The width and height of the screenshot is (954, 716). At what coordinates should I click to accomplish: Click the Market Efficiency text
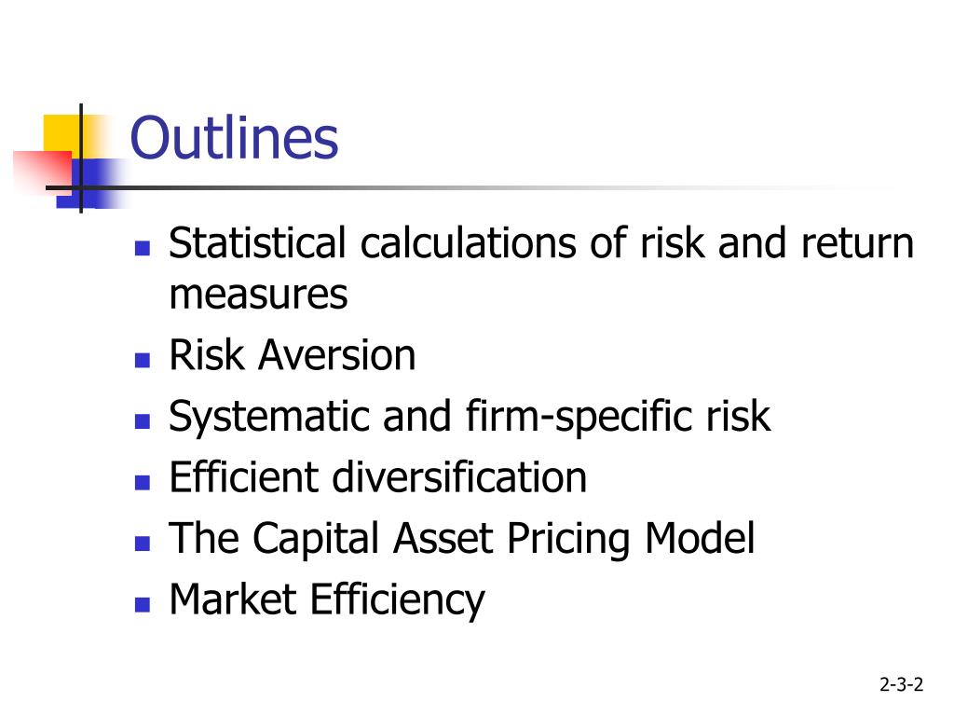click(327, 600)
